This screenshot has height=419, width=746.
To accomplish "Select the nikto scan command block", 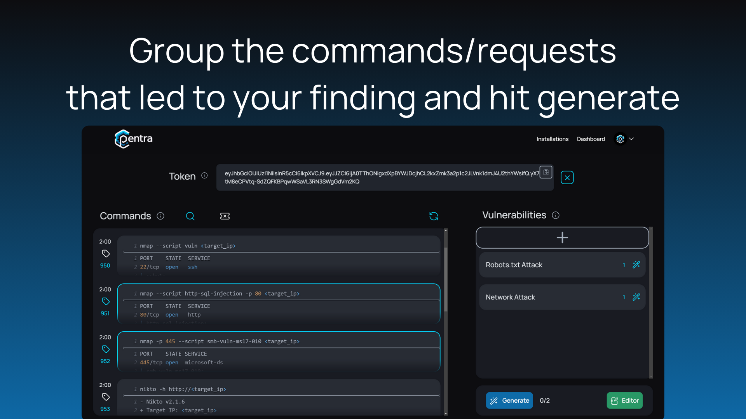I will coord(278,398).
